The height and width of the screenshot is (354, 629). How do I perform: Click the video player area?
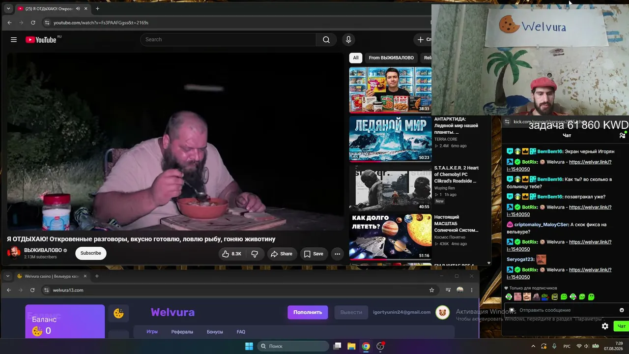175,142
